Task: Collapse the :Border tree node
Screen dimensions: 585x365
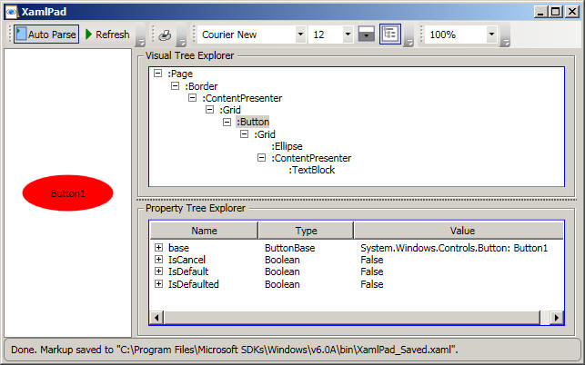Action: pyautogui.click(x=176, y=85)
